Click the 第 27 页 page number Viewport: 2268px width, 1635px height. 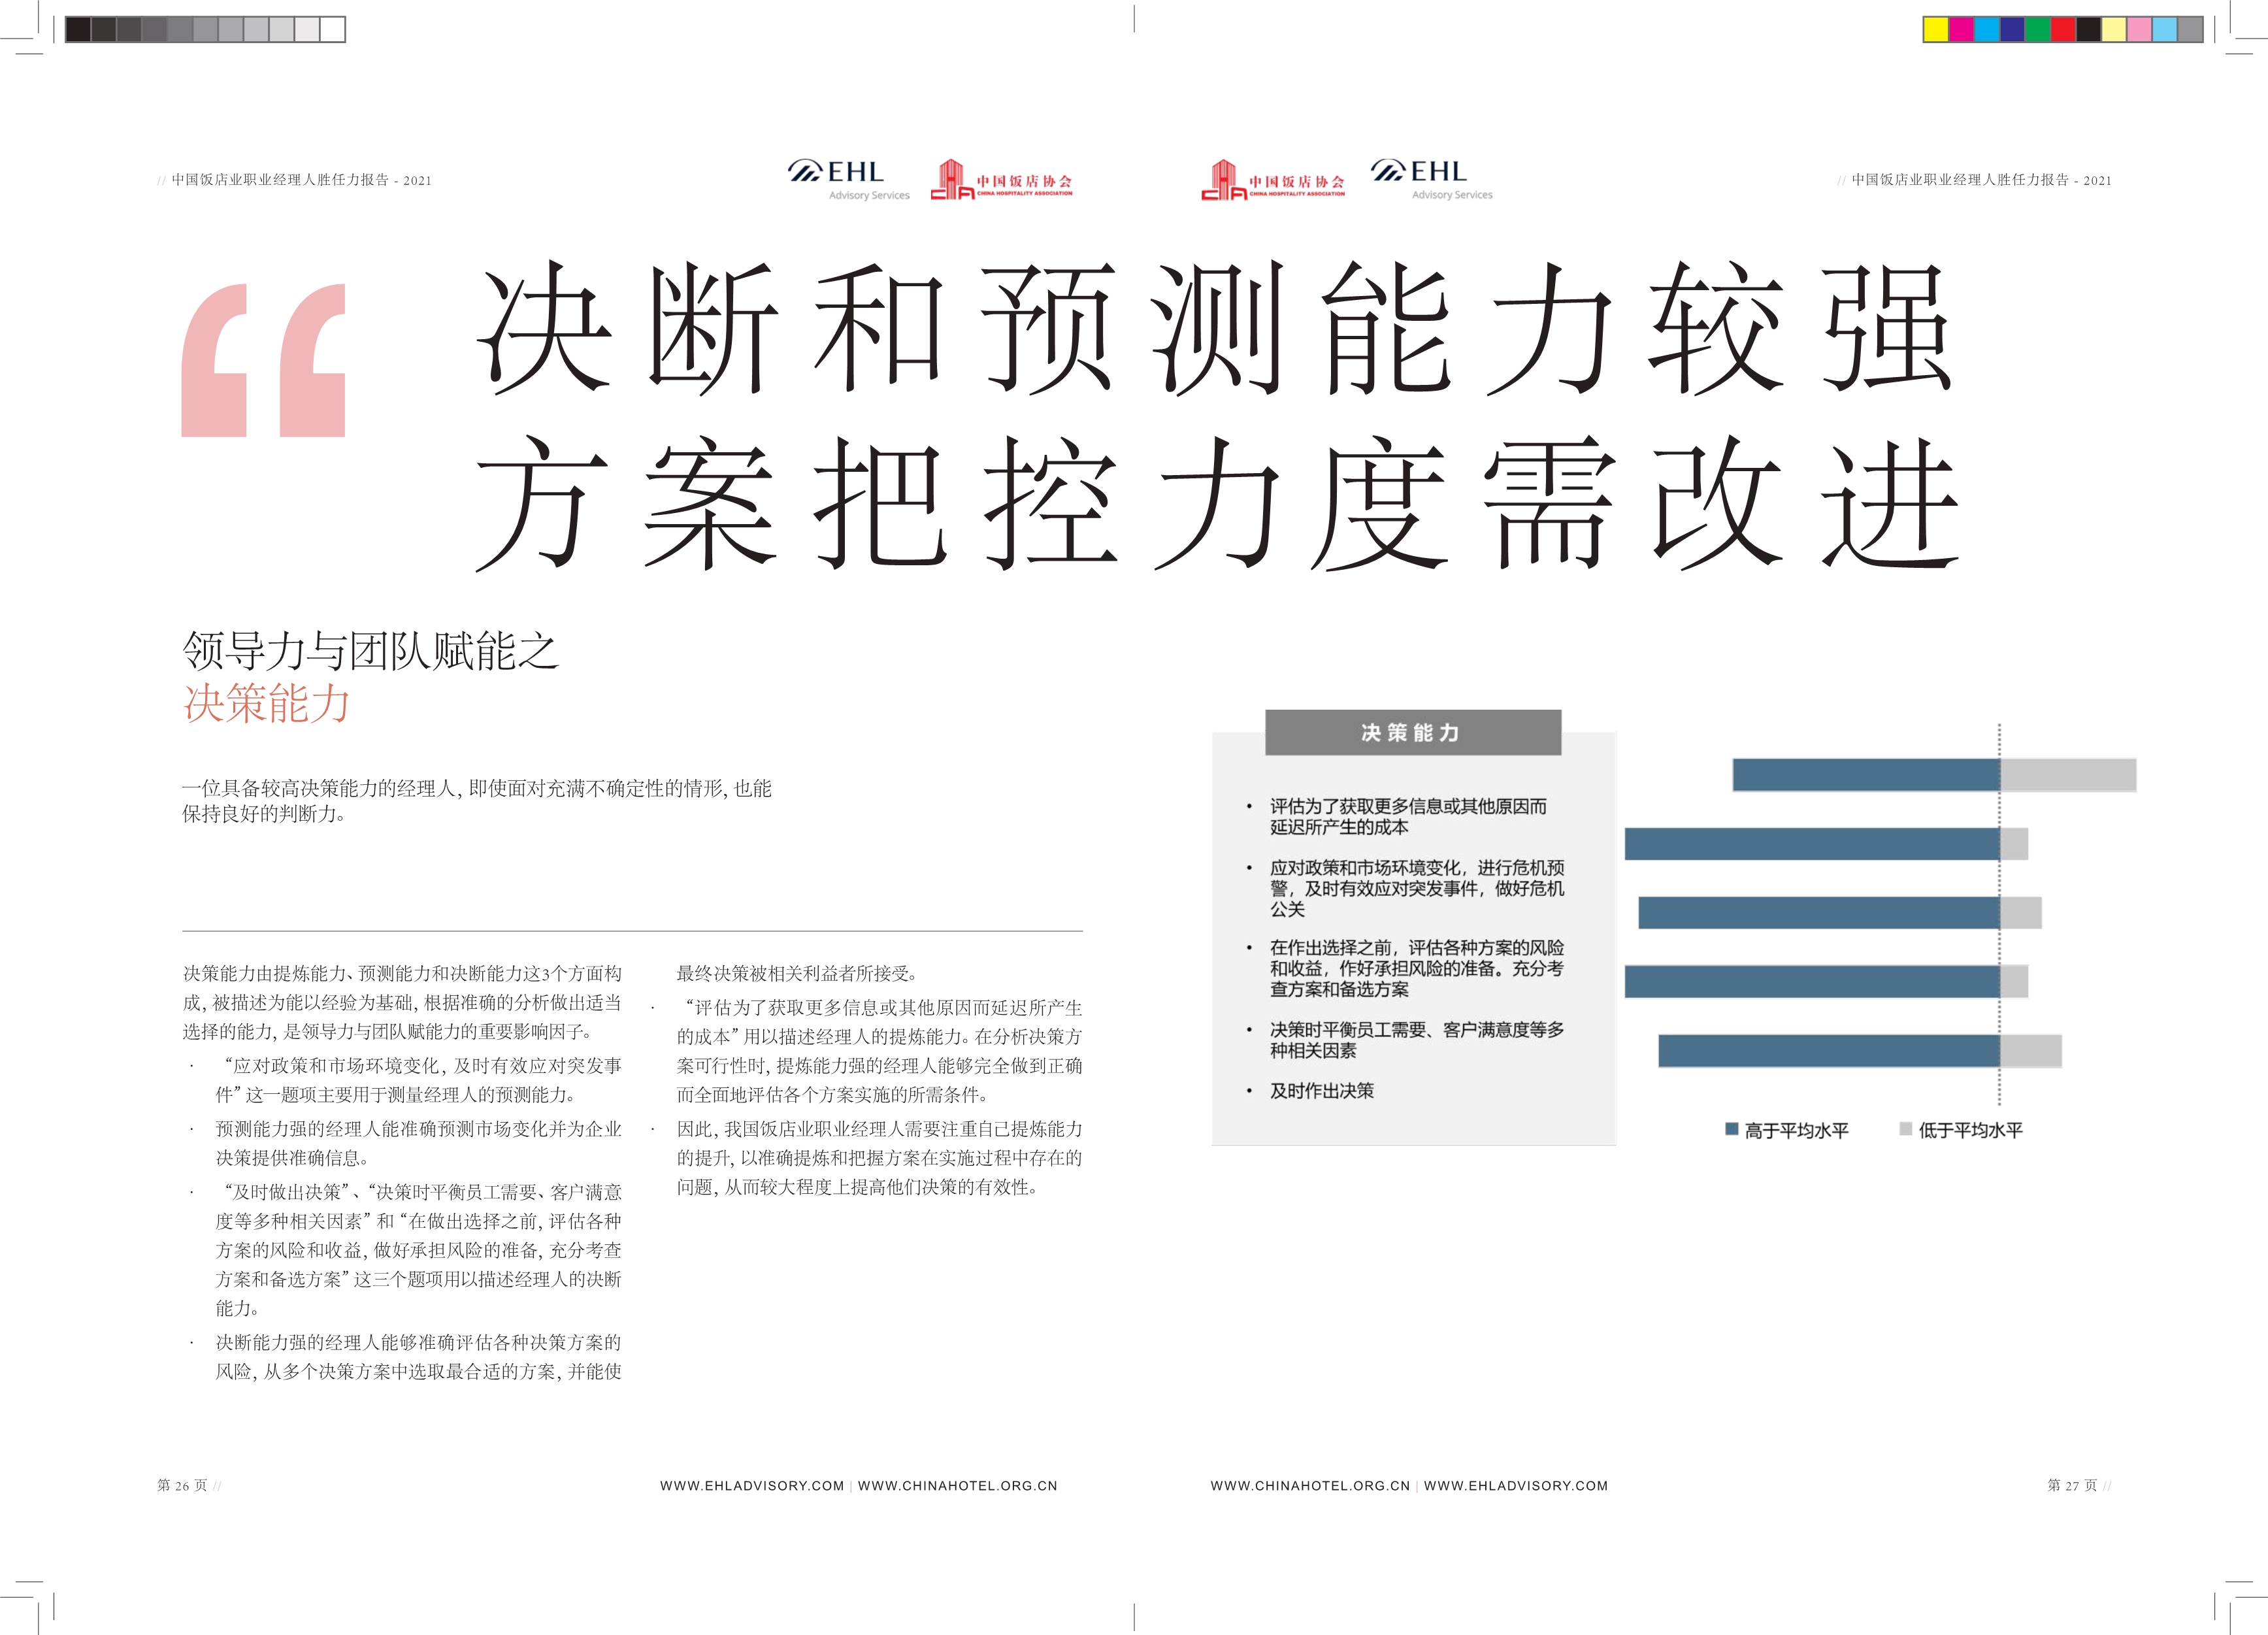(2072, 1486)
